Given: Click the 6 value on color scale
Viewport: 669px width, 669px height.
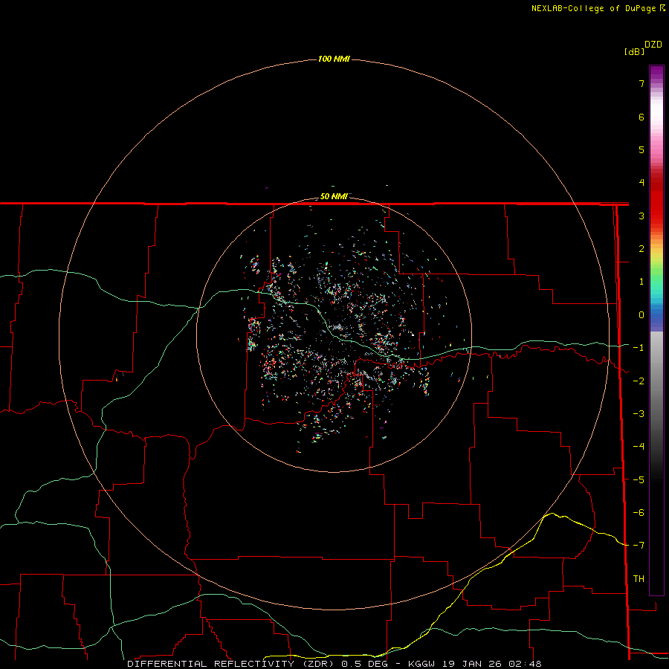Looking at the screenshot, I should (641, 117).
